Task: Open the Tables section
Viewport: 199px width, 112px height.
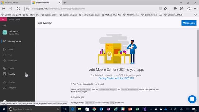Action: point(11,68)
